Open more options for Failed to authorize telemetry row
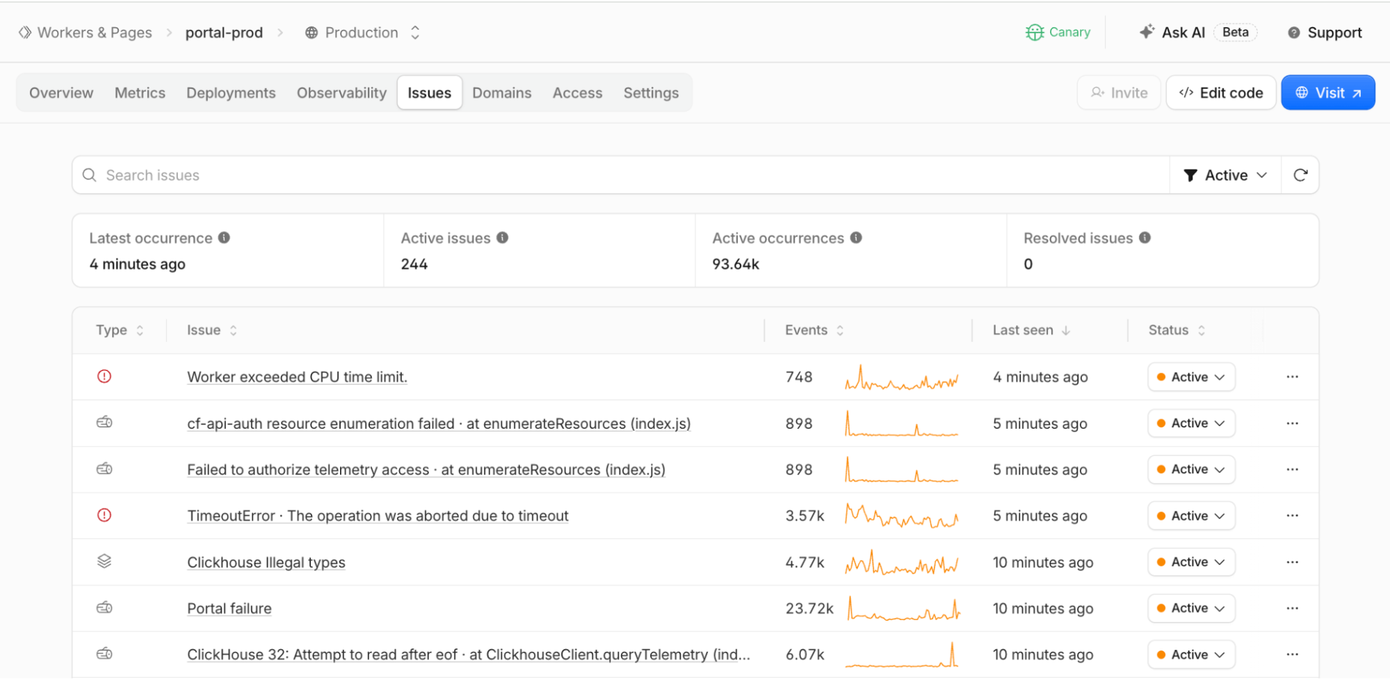 click(1293, 469)
